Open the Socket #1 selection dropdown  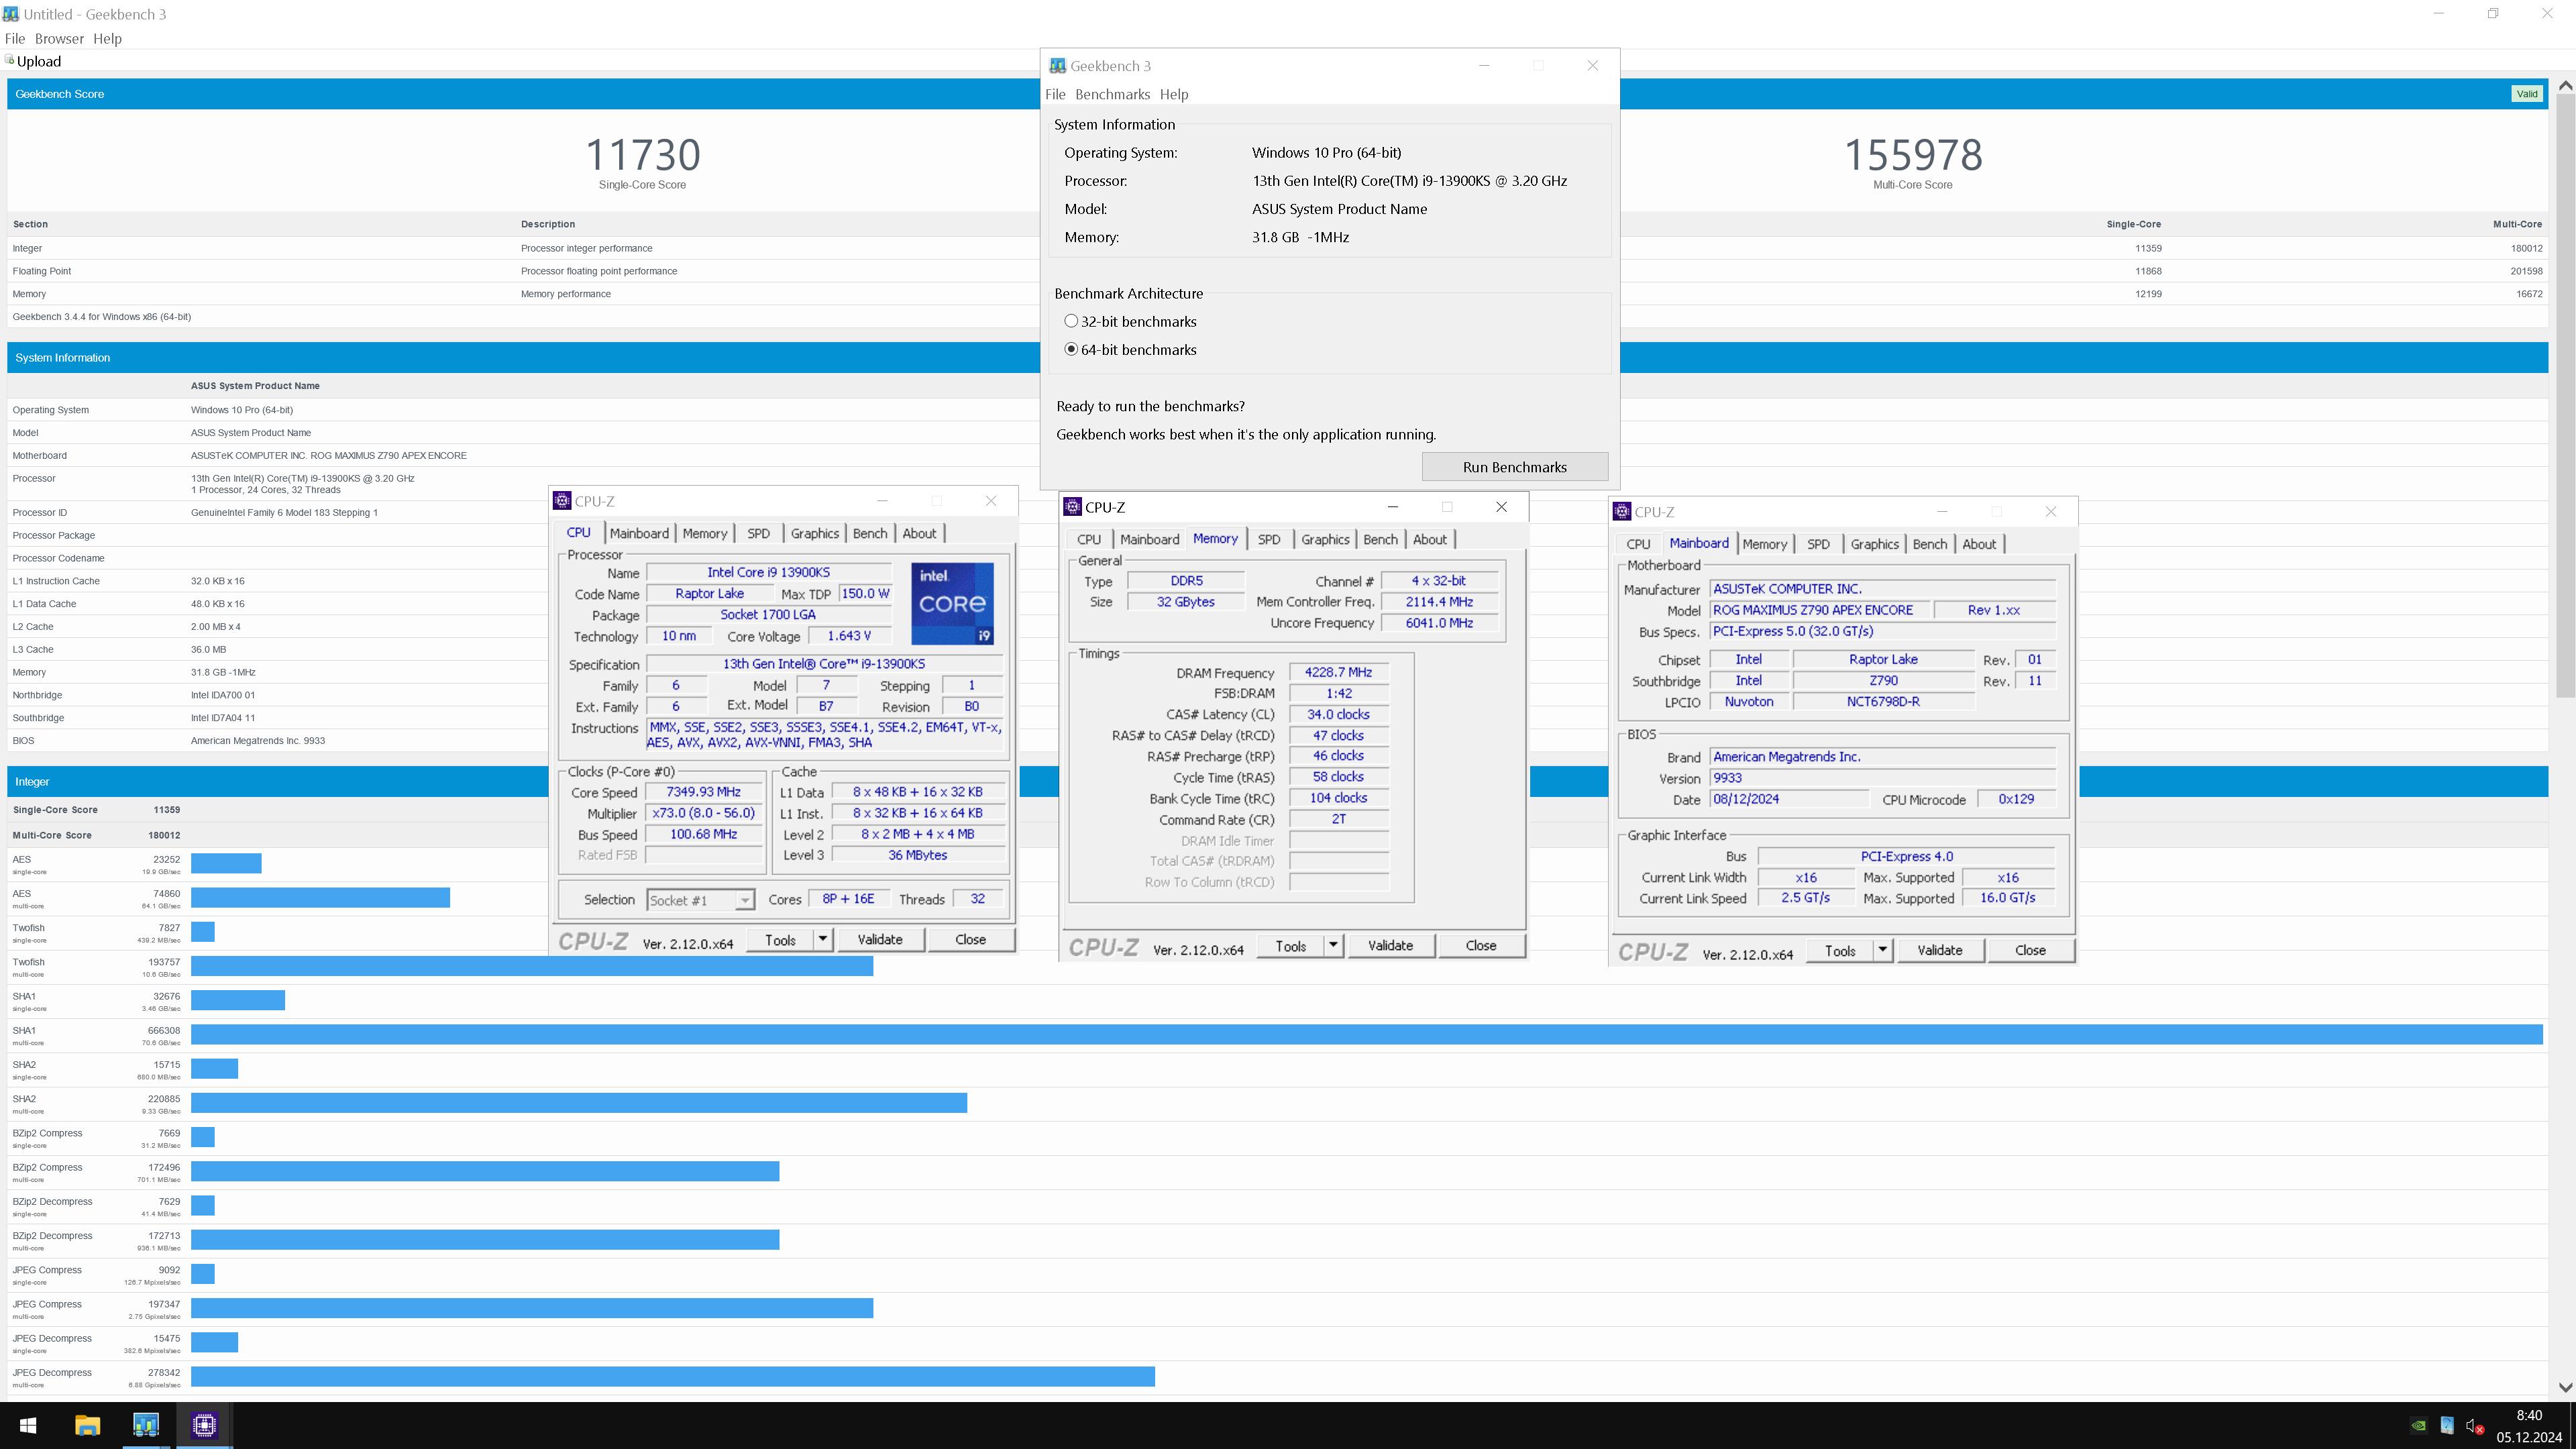tap(744, 900)
